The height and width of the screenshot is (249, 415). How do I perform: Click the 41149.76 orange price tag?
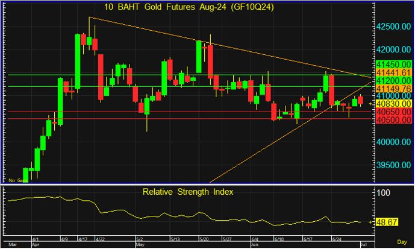pos(392,89)
